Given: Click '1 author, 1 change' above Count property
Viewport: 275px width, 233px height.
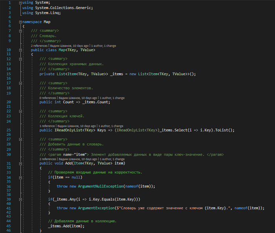Looking at the screenshot, I should coord(112,98).
